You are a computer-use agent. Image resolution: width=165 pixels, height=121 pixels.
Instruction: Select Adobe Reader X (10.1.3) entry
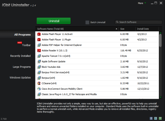click(97, 50)
